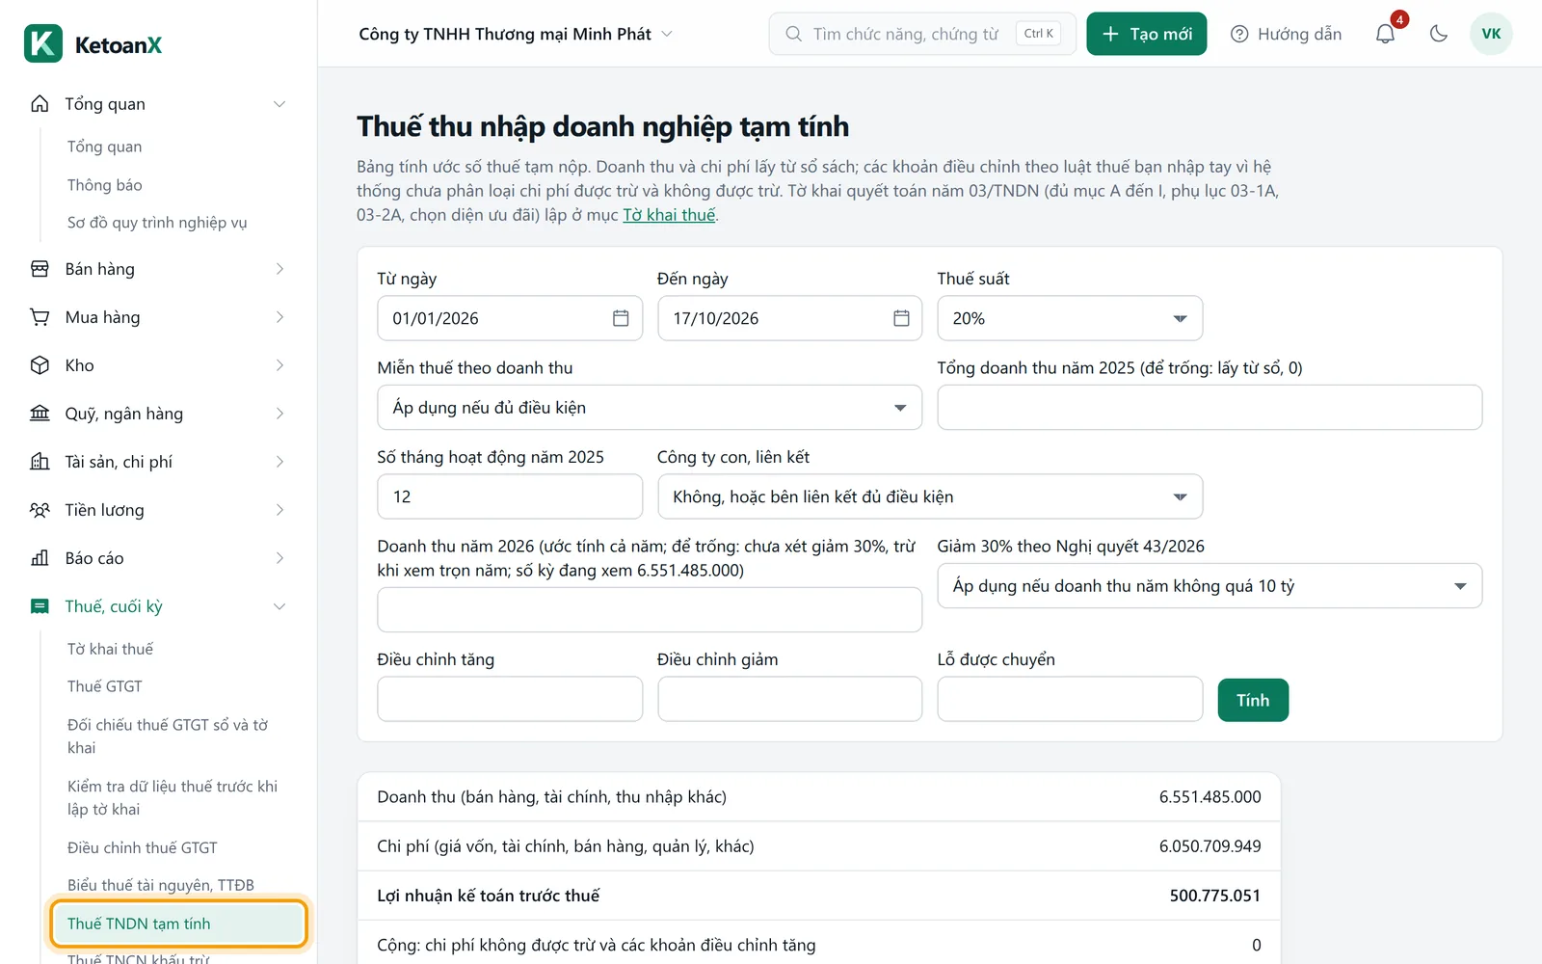Open the Thuế suất 20% dropdown

tap(1070, 318)
